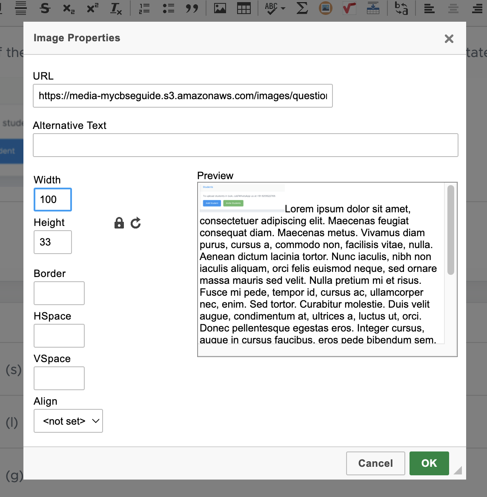Apply superscript formatting
The image size is (487, 497).
click(x=92, y=8)
